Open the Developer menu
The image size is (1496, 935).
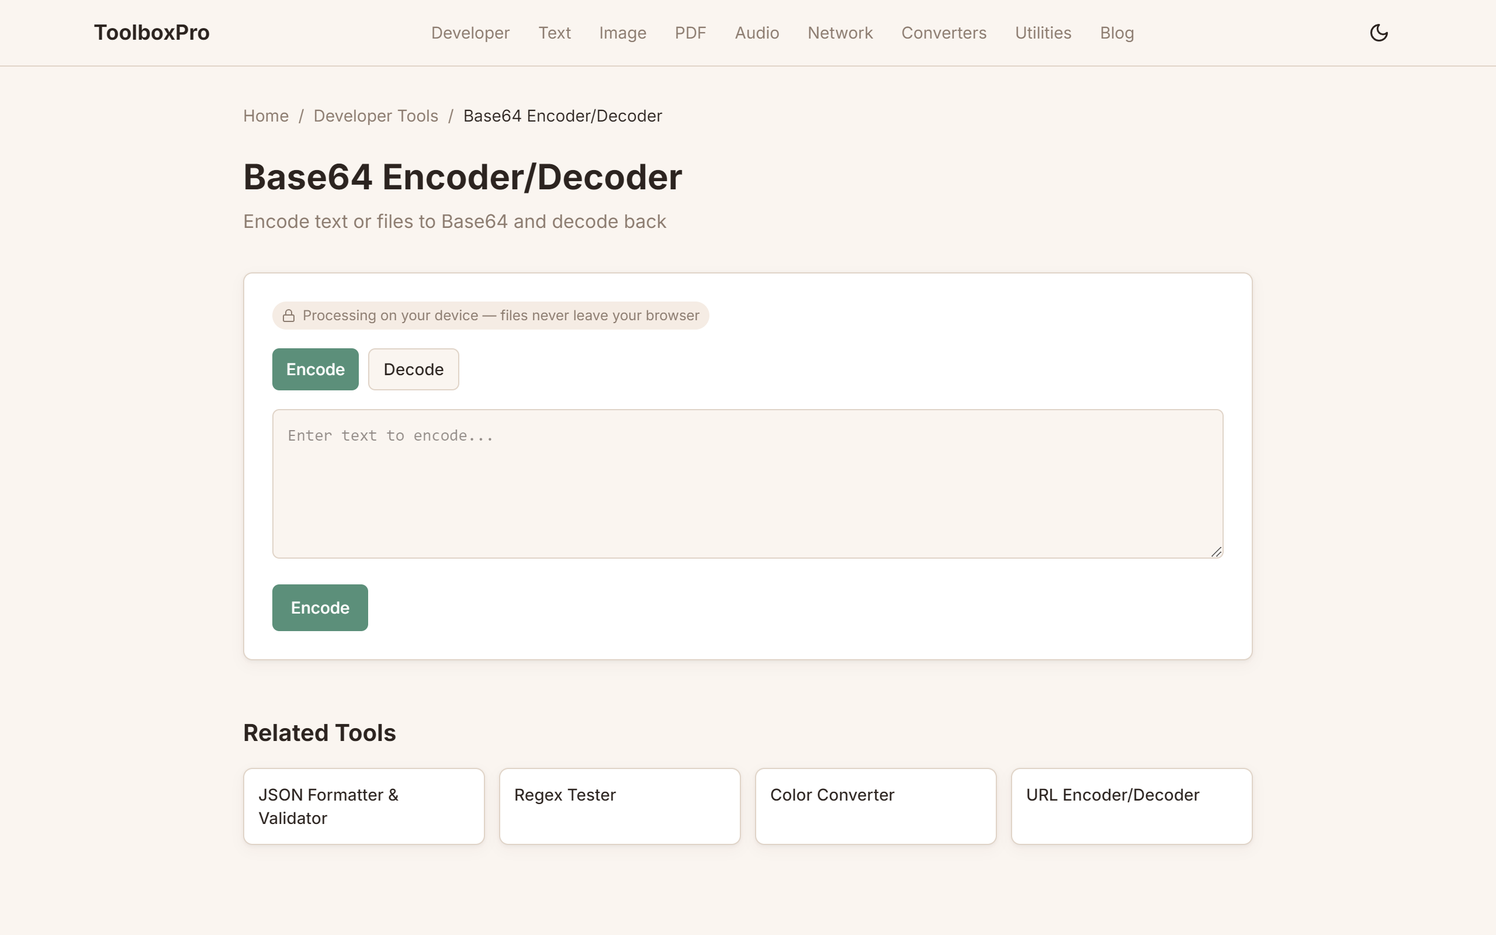470,33
